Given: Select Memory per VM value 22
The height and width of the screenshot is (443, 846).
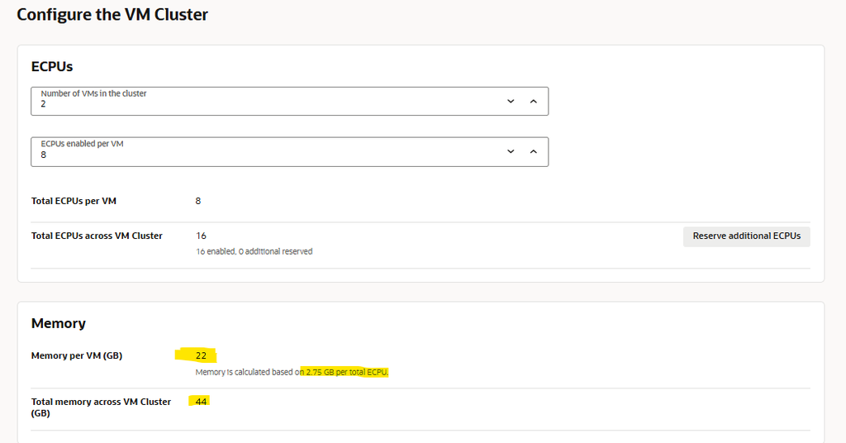Looking at the screenshot, I should point(201,355).
